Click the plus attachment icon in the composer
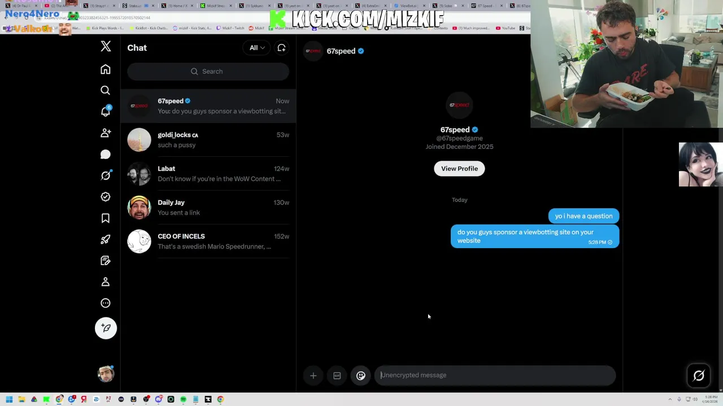723x406 pixels. (313, 376)
